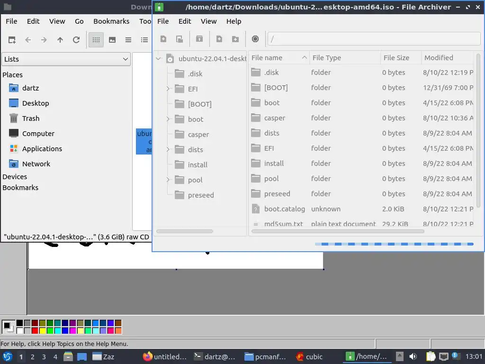Click the file list horizontal scrollbar
The image size is (485, 364).
(x=338, y=231)
